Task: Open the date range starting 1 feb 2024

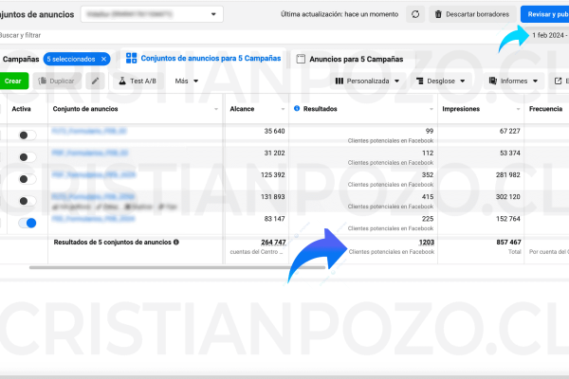Action: pos(549,35)
